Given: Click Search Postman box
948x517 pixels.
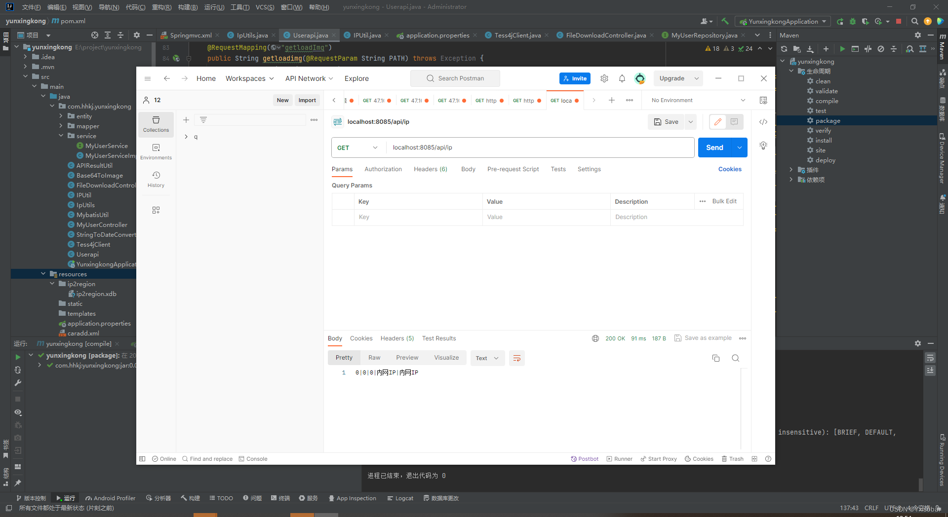Looking at the screenshot, I should (455, 78).
